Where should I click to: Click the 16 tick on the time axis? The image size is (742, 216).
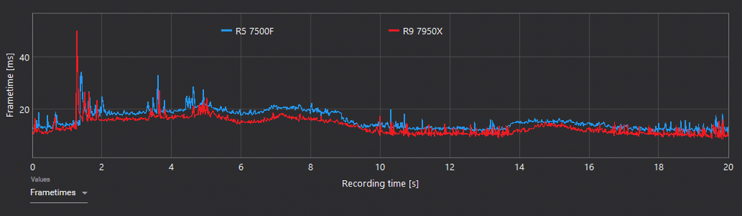589,167
